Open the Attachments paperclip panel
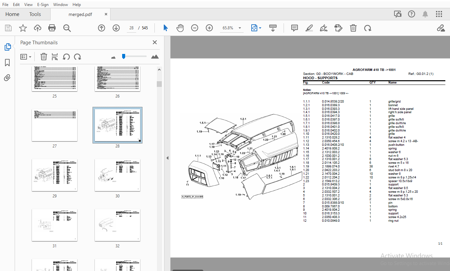Screen dimensions: 450x271 7,78
